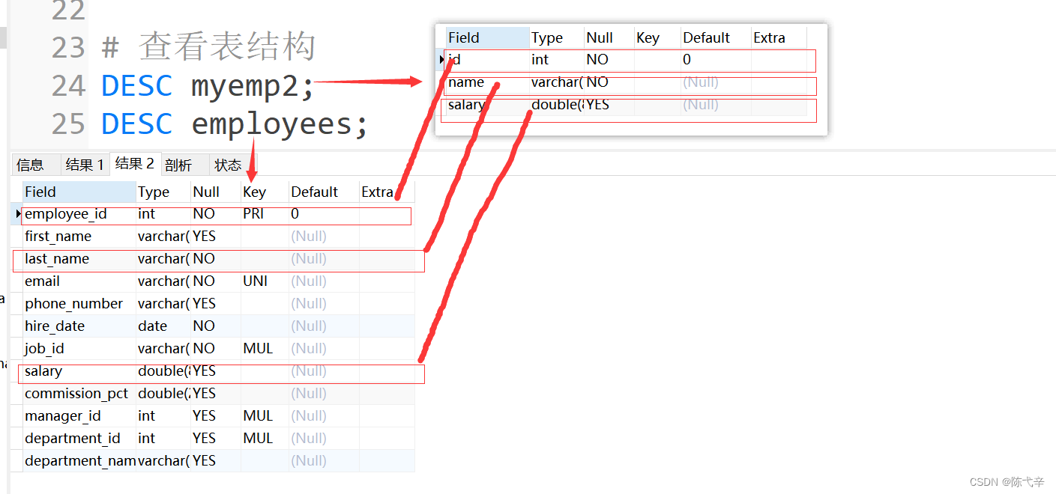The width and height of the screenshot is (1056, 494).
Task: Select the phone_number field cell
Action: pyautogui.click(x=79, y=304)
